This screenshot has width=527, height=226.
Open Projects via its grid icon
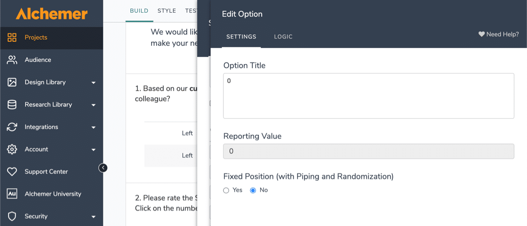12,37
